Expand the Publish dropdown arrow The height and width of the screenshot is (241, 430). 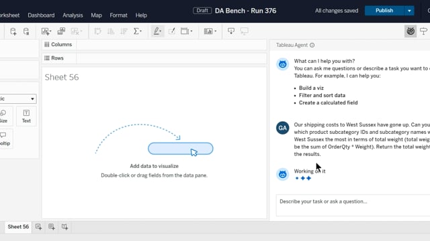(x=409, y=11)
